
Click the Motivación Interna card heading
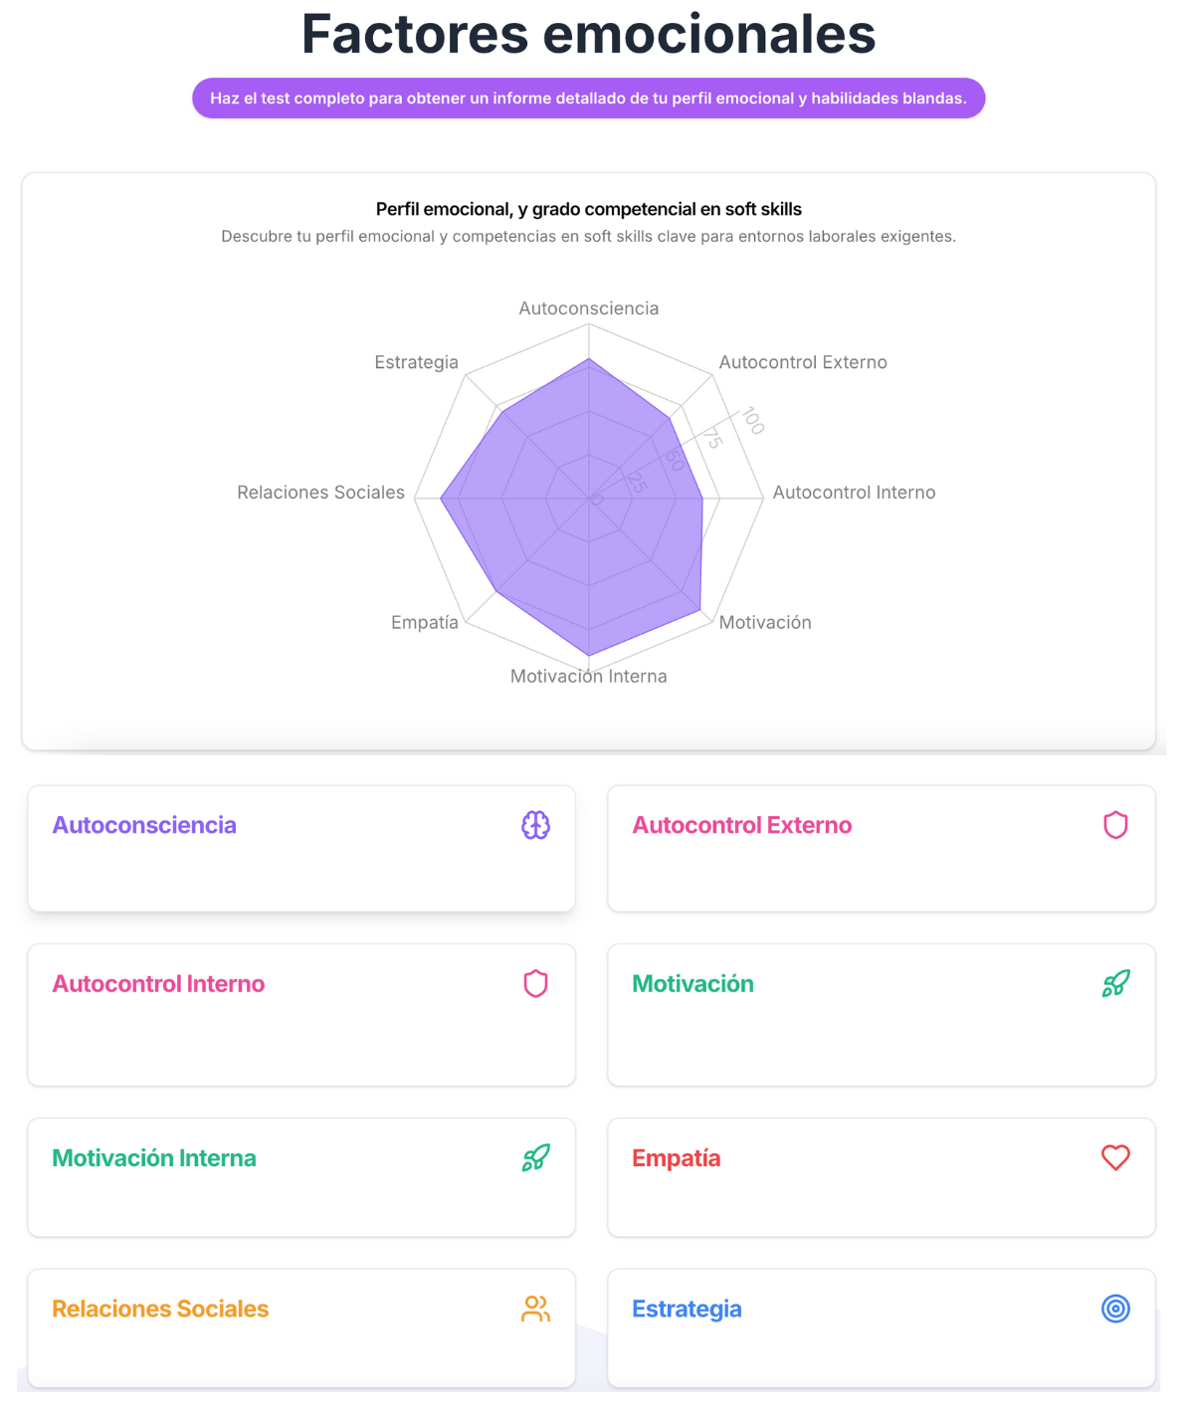[x=154, y=1158]
